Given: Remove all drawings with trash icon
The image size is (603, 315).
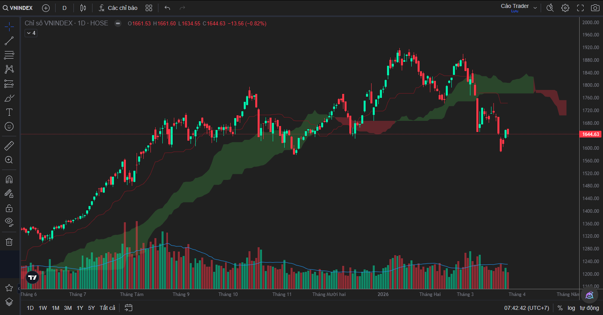Looking at the screenshot, I should [x=9, y=242].
